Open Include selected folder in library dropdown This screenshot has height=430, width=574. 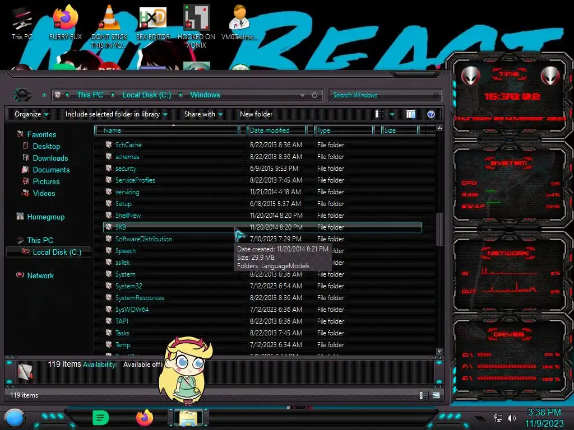[117, 114]
